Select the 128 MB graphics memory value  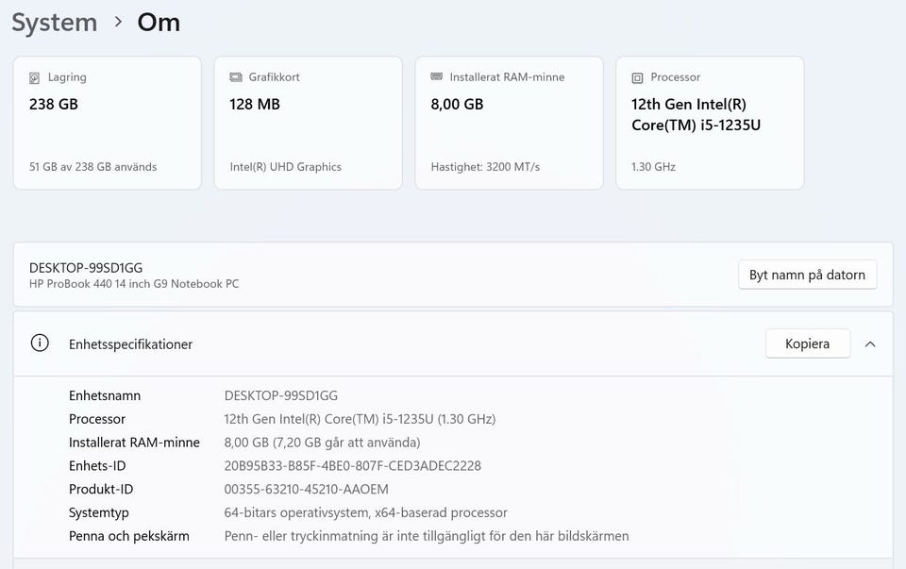[255, 104]
